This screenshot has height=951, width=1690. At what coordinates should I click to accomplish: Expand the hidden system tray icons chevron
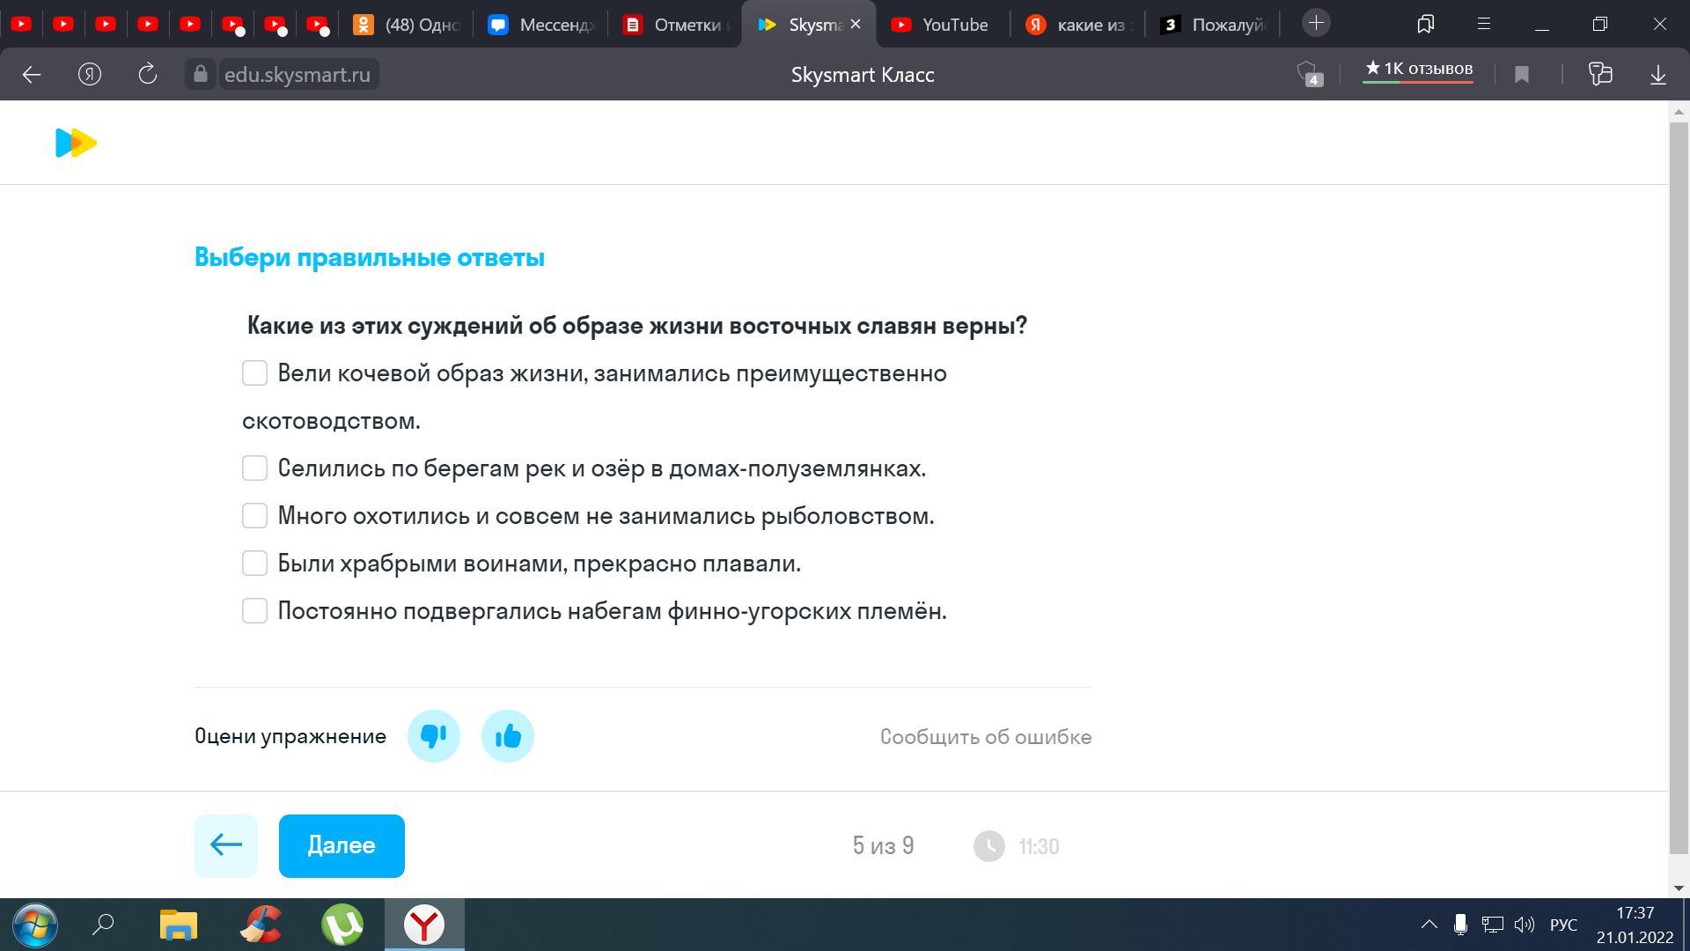pos(1429,925)
